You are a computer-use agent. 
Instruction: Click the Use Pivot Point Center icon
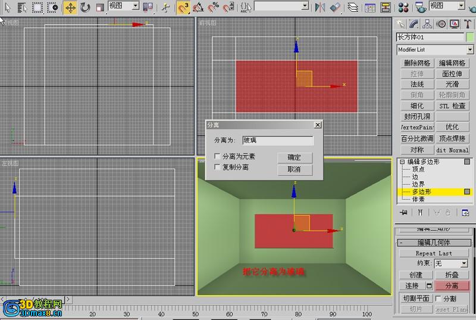tap(148, 7)
